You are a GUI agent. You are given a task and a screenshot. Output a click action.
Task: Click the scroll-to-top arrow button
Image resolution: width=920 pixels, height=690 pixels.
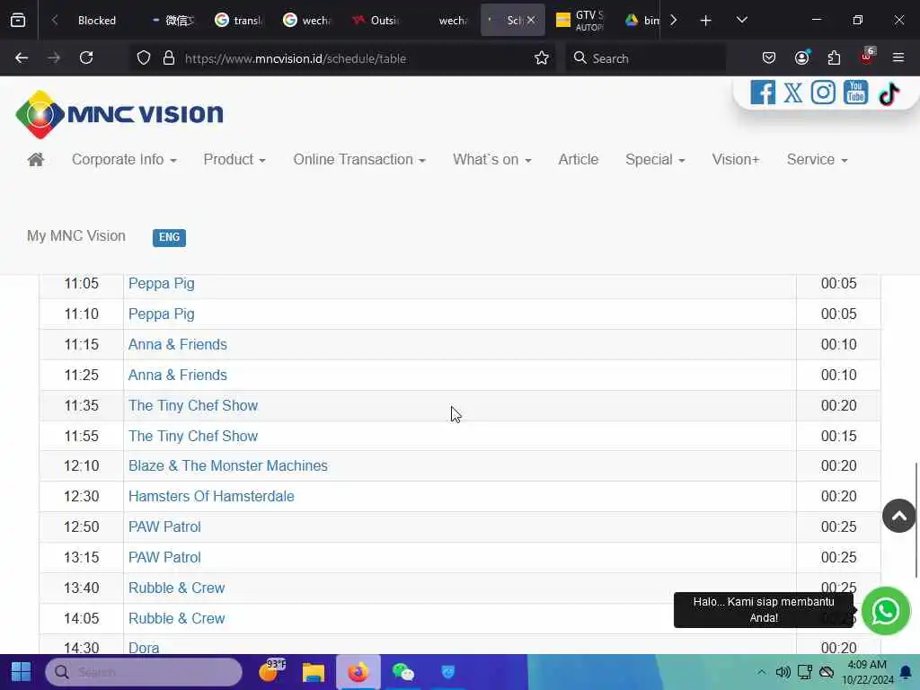(x=898, y=516)
